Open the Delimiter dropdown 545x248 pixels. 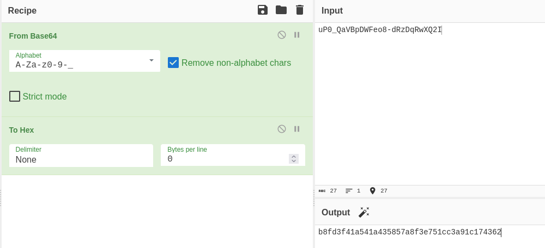(x=81, y=156)
